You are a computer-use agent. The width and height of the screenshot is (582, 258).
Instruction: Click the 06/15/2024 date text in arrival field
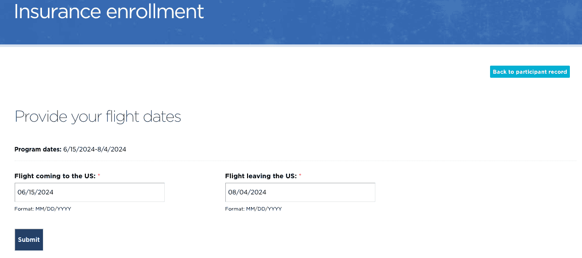(35, 192)
